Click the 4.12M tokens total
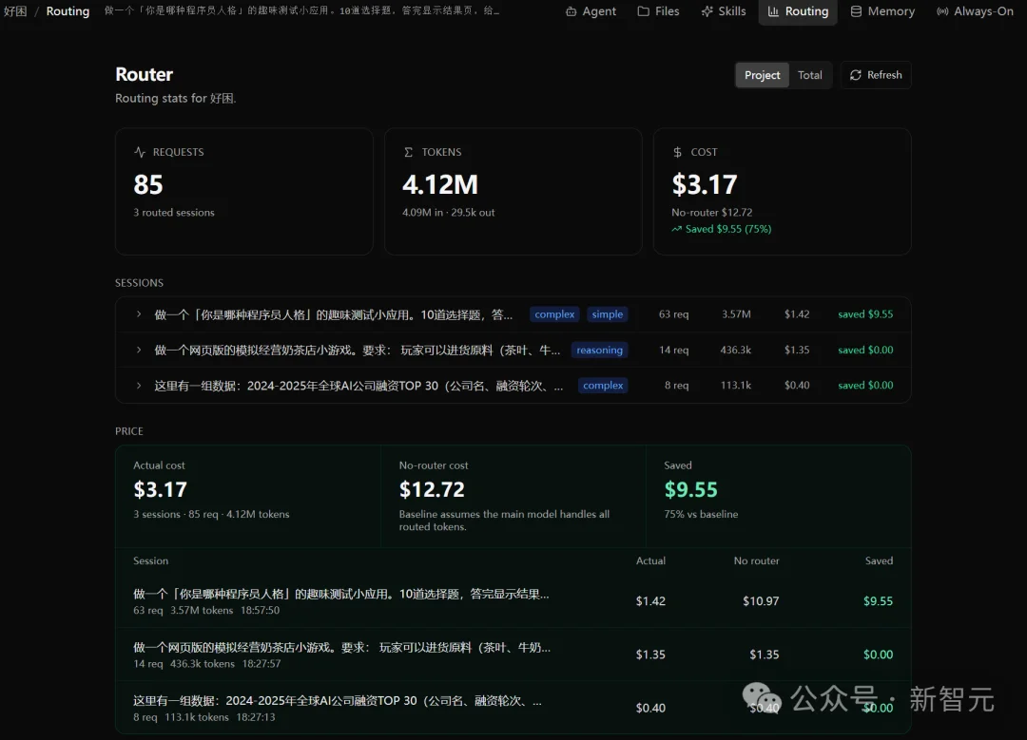This screenshot has height=740, width=1027. click(440, 184)
